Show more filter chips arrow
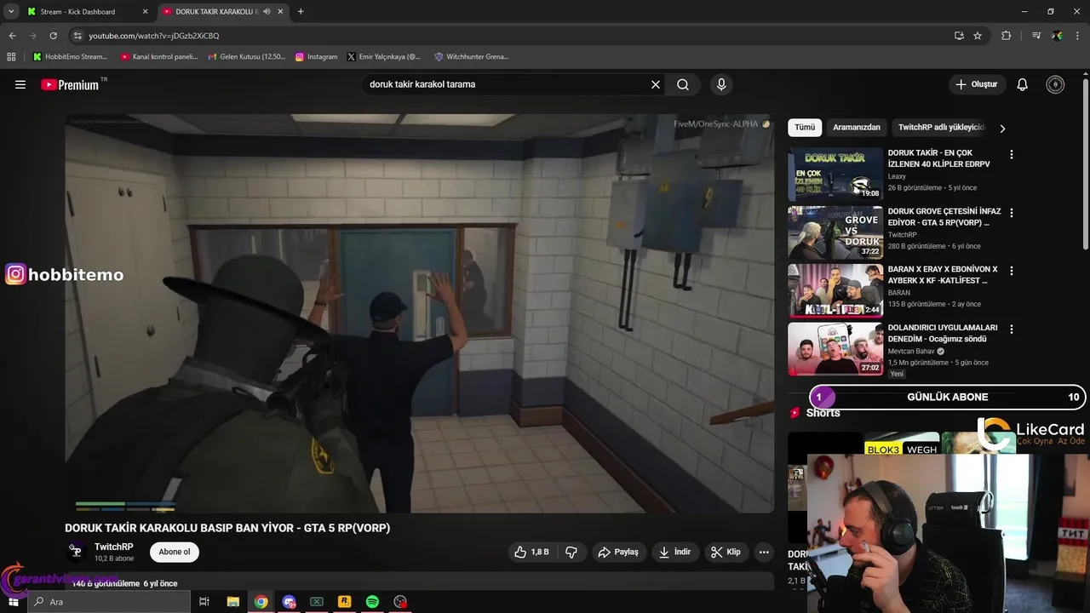Image resolution: width=1090 pixels, height=613 pixels. [x=1002, y=129]
